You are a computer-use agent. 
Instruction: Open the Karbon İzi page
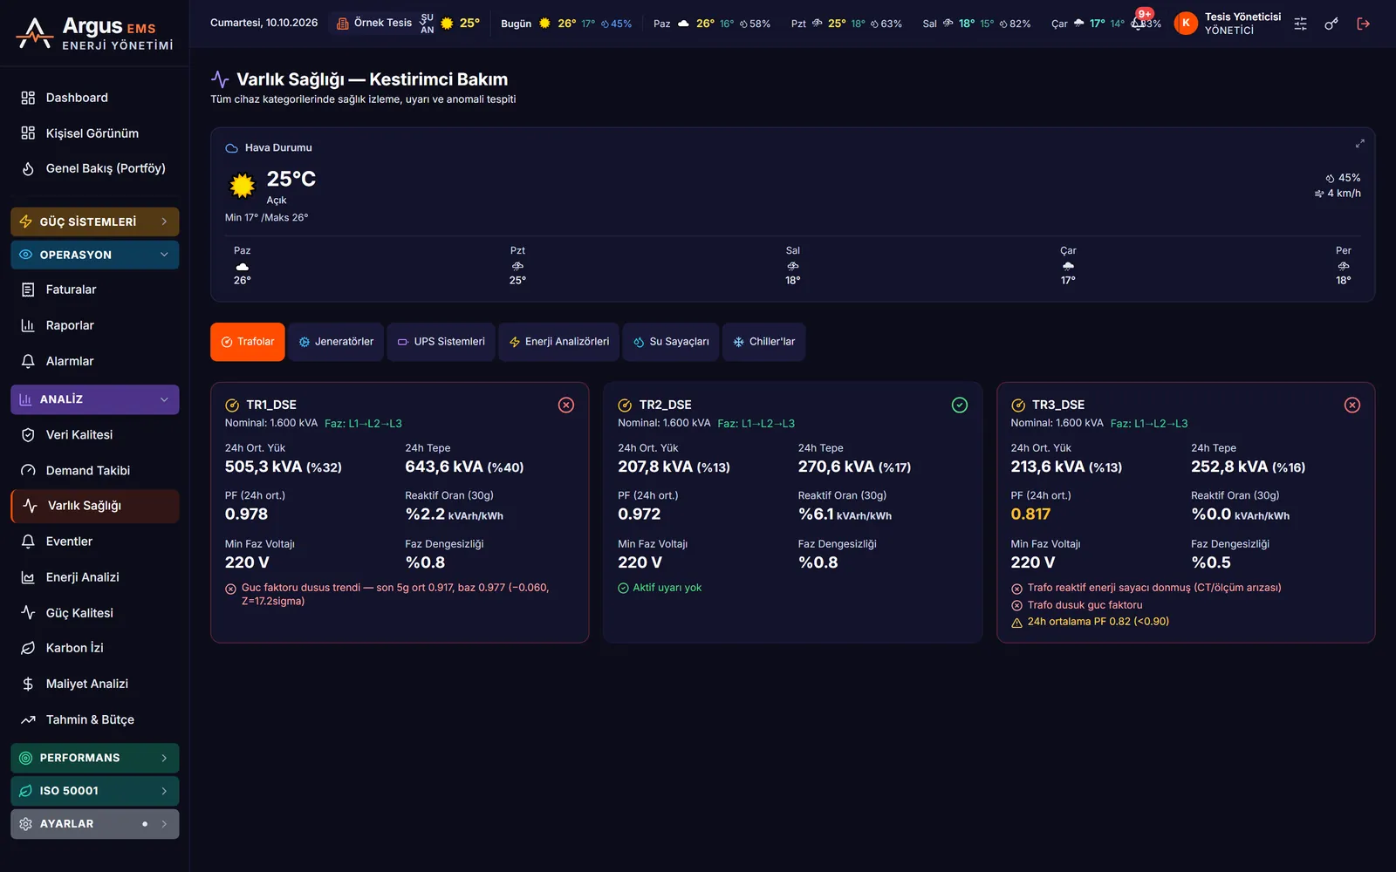(95, 648)
